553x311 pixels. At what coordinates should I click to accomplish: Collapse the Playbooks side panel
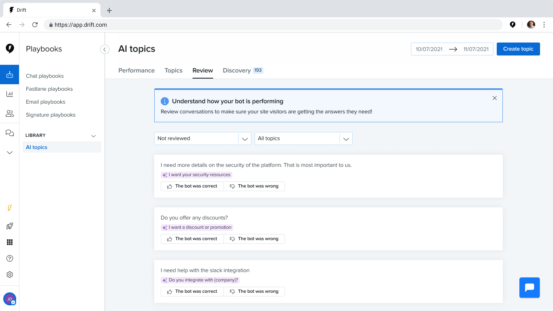click(x=105, y=49)
